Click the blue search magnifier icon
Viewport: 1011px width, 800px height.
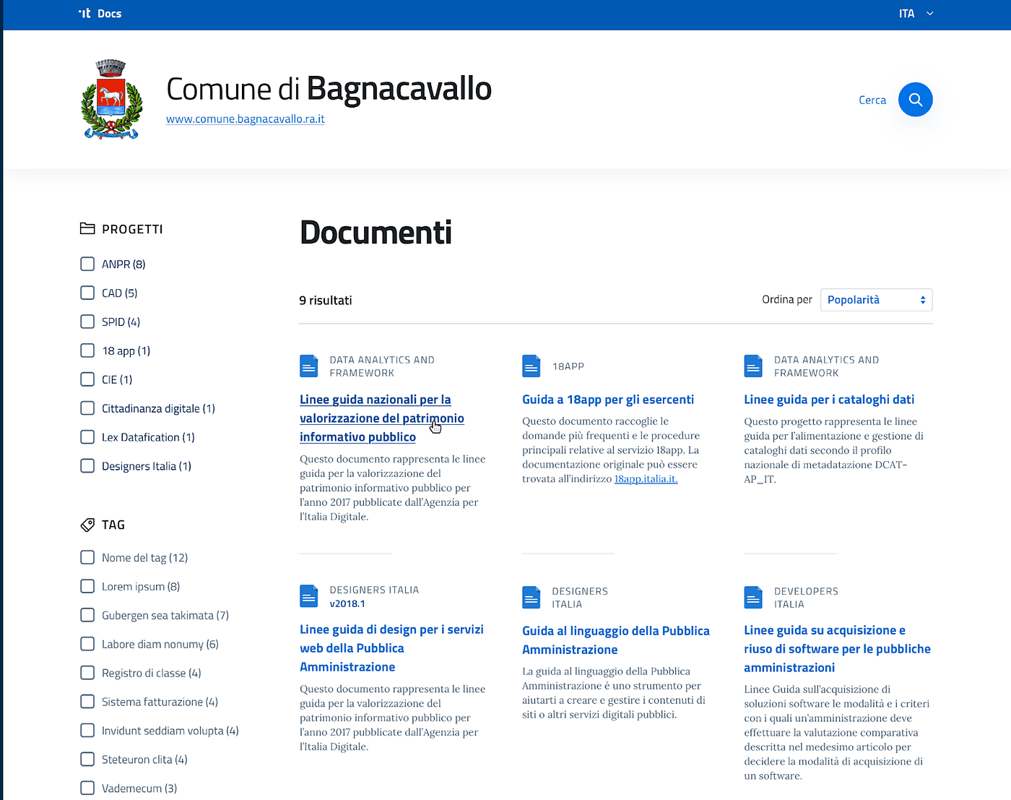pos(915,100)
